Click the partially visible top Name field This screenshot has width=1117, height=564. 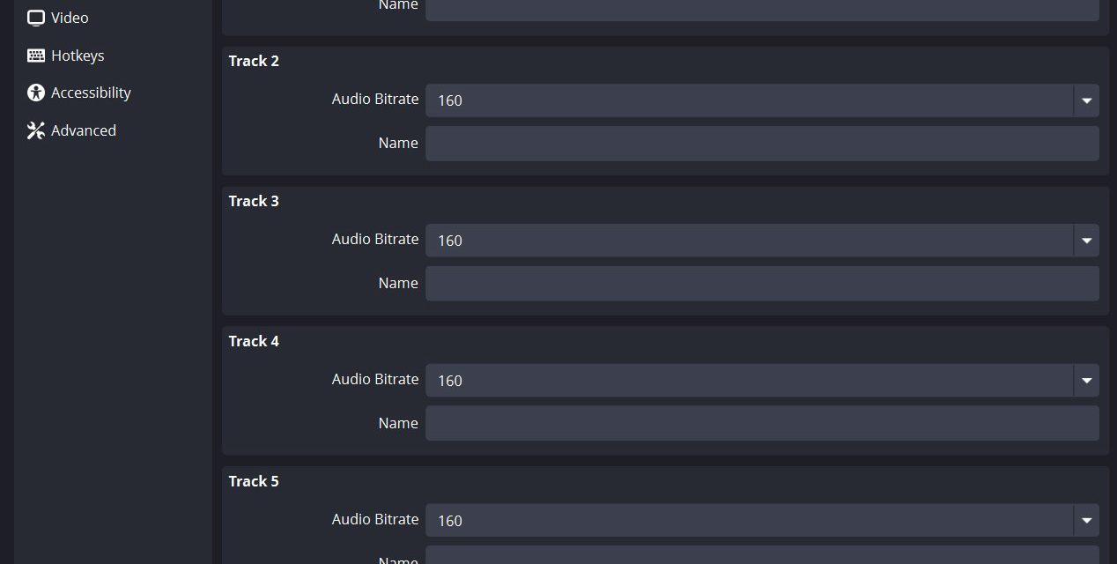(762, 9)
